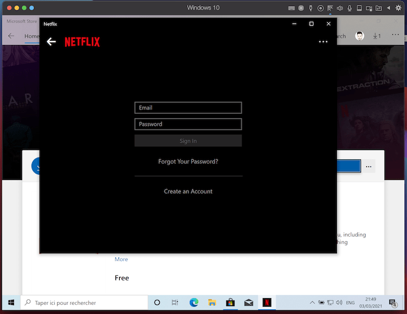Click the blue Coherence mode dot
407x314 pixels.
pyautogui.click(x=32, y=8)
